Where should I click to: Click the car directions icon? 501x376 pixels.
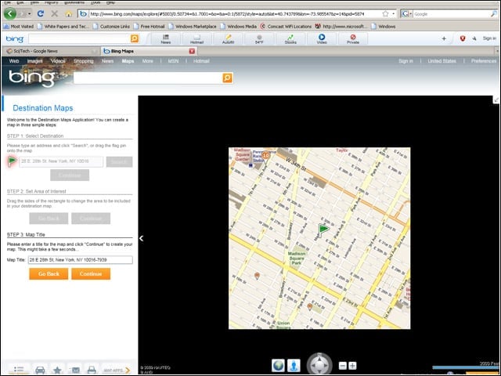40,370
